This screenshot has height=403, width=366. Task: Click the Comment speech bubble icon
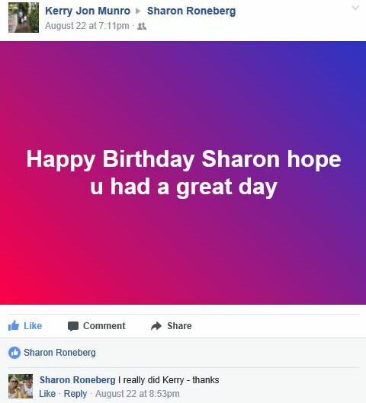(x=73, y=326)
